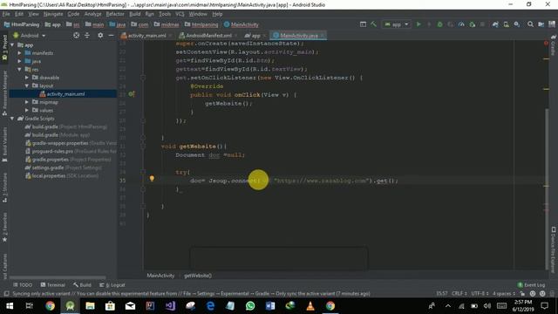Click the Search Everywhere magnifier icon
The image size is (558, 314).
click(x=530, y=24)
